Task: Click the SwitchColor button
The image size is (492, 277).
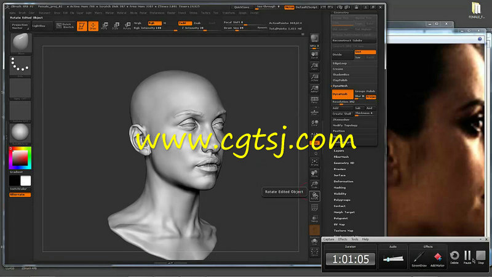Action: (x=20, y=189)
